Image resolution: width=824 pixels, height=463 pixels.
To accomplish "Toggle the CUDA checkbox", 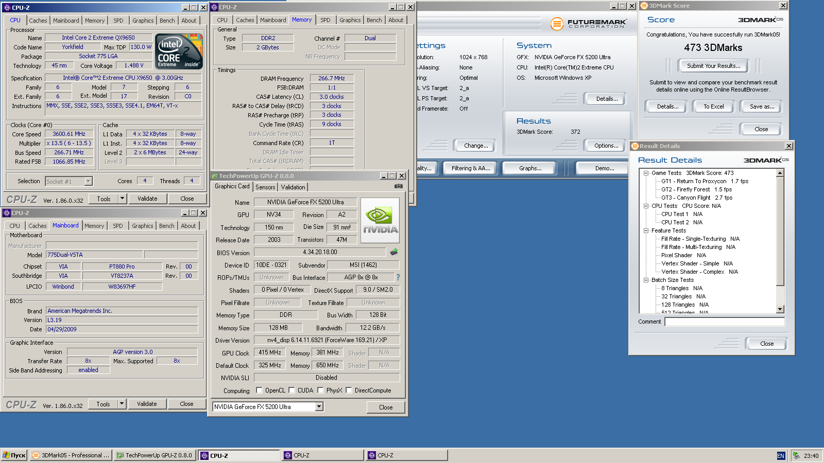I will pyautogui.click(x=291, y=390).
